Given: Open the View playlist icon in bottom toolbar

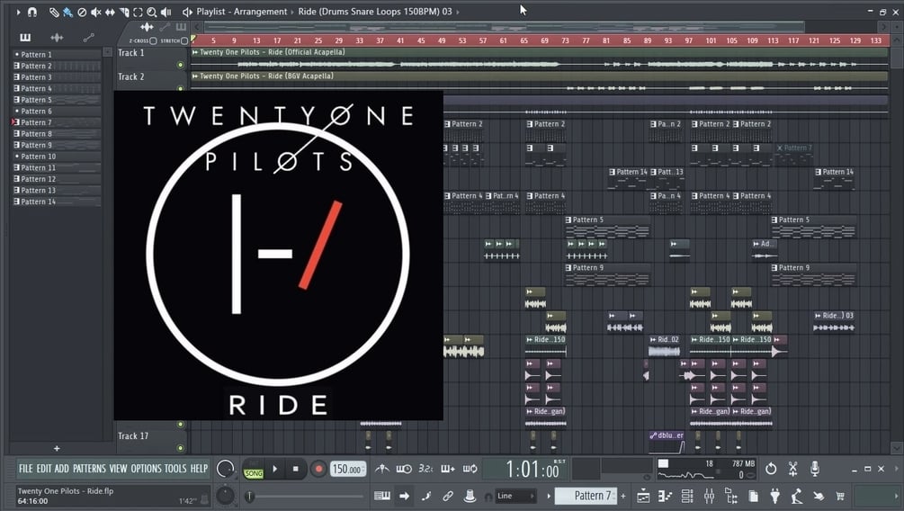Looking at the screenshot, I should point(643,496).
